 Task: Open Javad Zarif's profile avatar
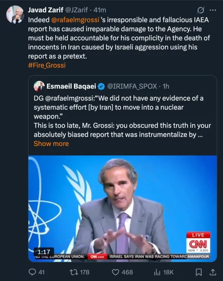15,15
